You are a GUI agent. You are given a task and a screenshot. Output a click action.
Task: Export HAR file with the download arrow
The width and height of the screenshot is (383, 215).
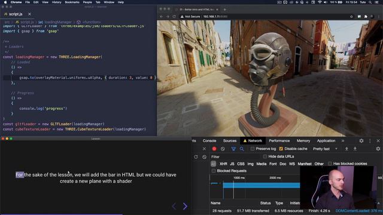[355, 149]
